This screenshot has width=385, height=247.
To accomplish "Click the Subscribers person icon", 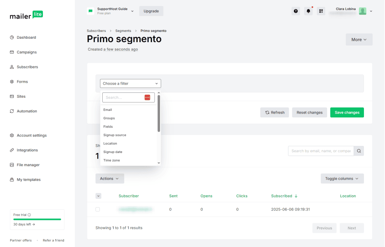I will 12,67.
